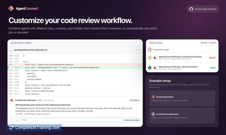This screenshot has width=226, height=135.
Task: Click the AgentConnect diamond logo
Action: [11, 8]
